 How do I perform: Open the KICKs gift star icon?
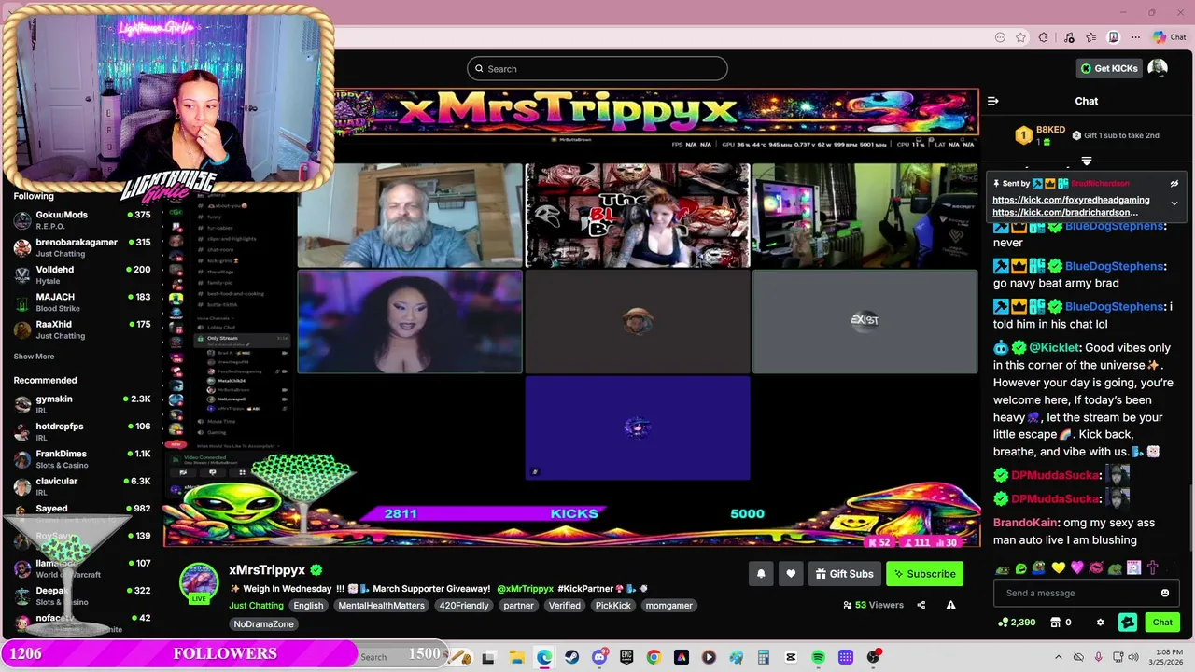coord(1128,623)
